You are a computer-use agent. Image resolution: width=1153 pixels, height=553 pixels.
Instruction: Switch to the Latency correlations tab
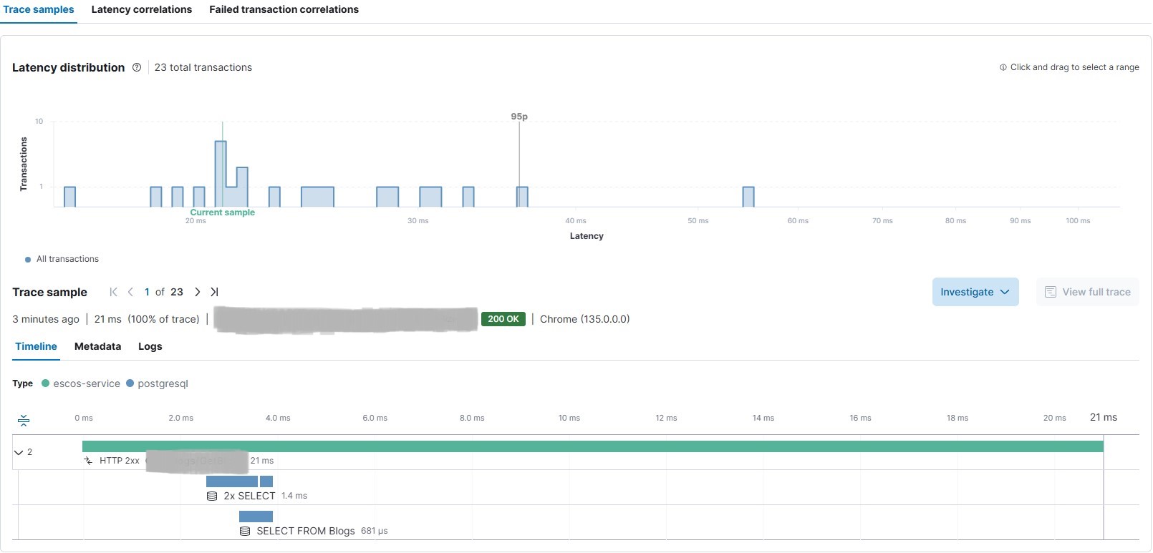point(141,9)
